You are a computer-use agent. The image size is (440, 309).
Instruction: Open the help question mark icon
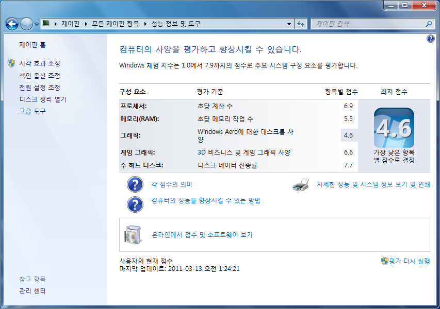tap(431, 39)
